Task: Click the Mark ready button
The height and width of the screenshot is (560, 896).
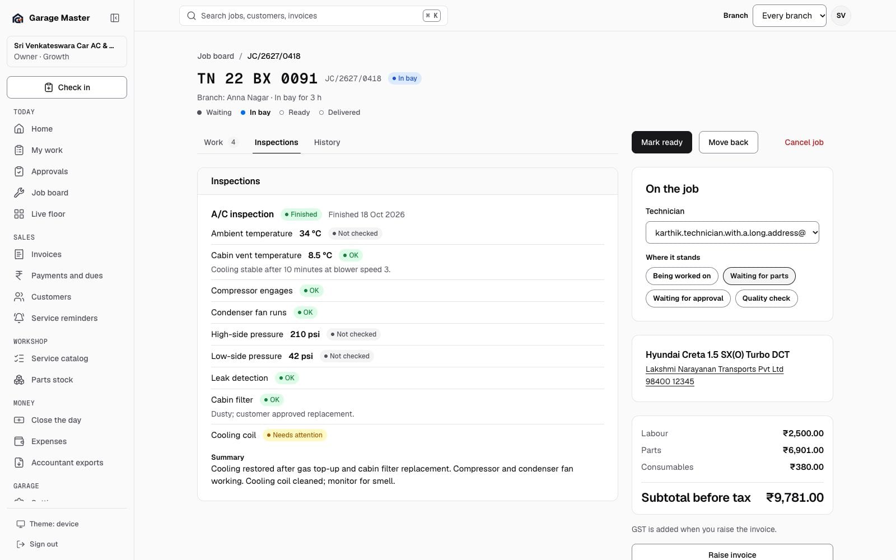Action: (661, 142)
